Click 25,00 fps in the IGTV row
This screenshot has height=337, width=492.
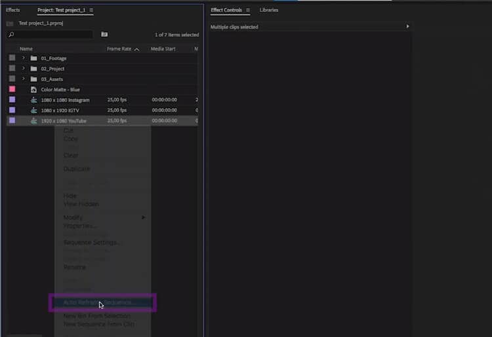pos(117,110)
